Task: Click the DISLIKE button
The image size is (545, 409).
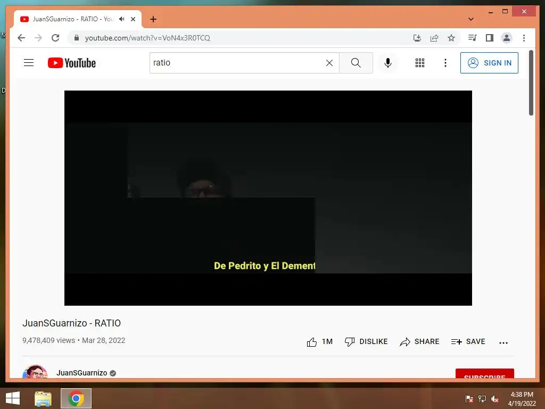Action: (x=366, y=342)
